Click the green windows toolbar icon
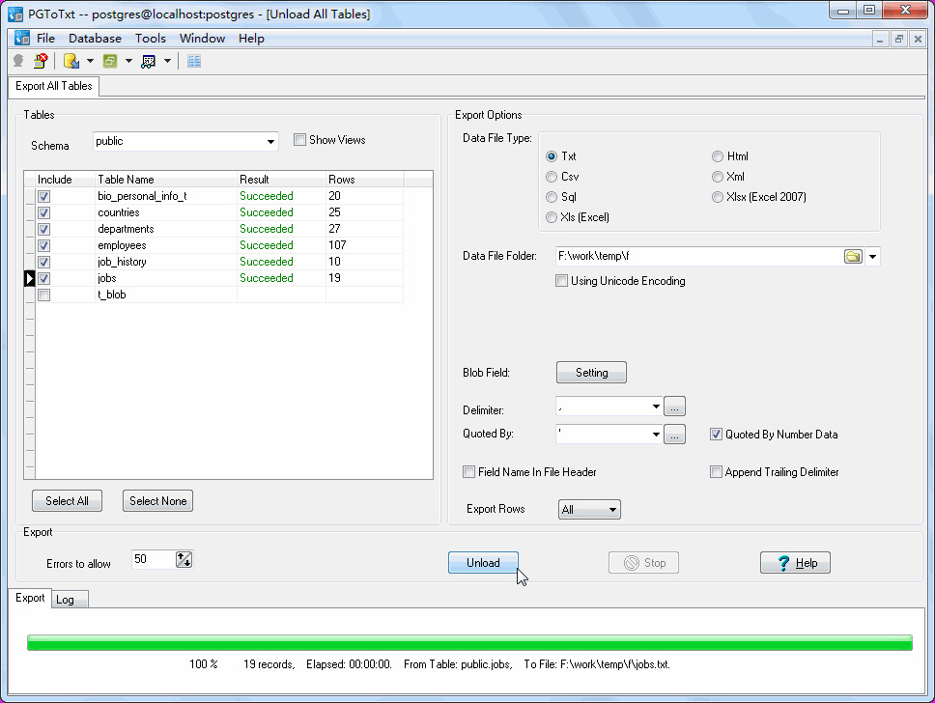Image resolution: width=935 pixels, height=703 pixels. pyautogui.click(x=110, y=61)
